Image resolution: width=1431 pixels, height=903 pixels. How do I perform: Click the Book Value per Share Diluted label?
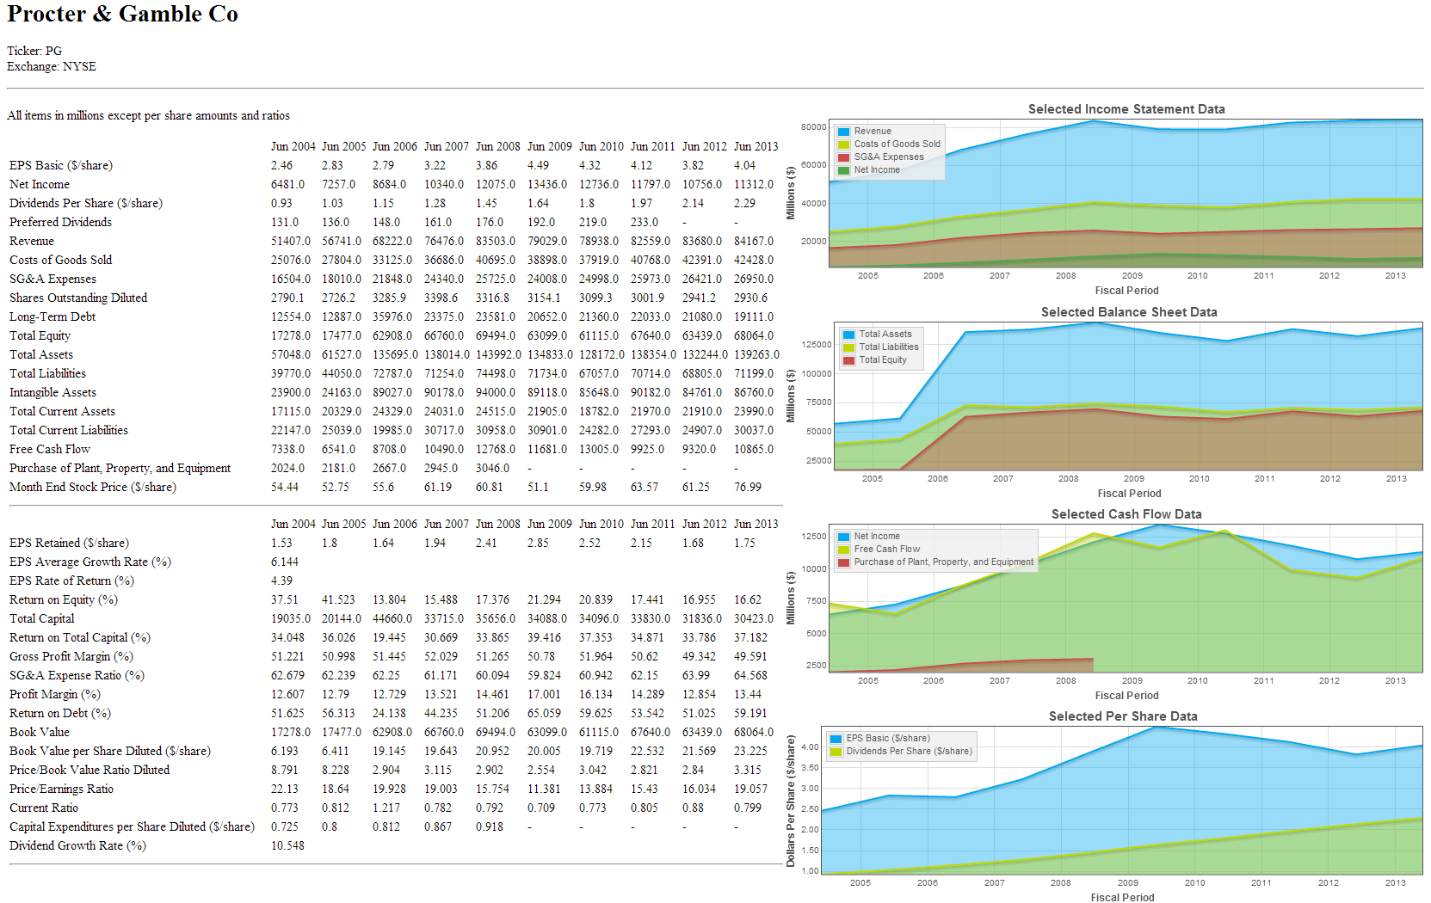(110, 751)
